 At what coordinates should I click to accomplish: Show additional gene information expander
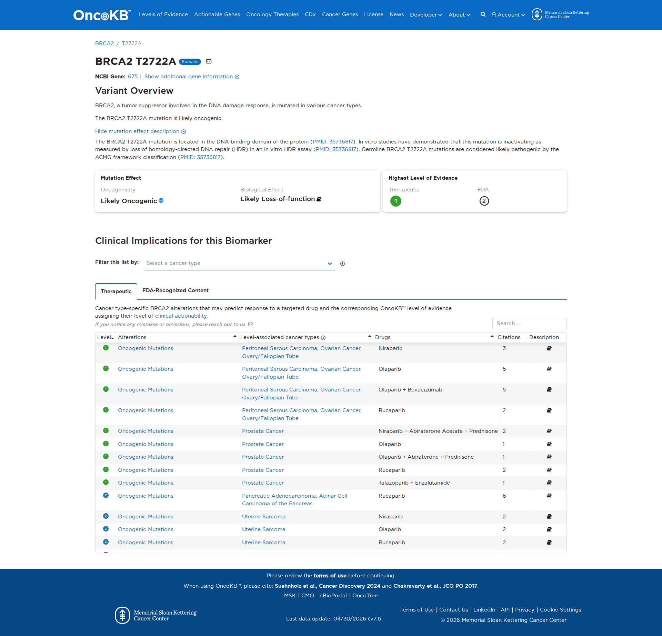point(192,77)
